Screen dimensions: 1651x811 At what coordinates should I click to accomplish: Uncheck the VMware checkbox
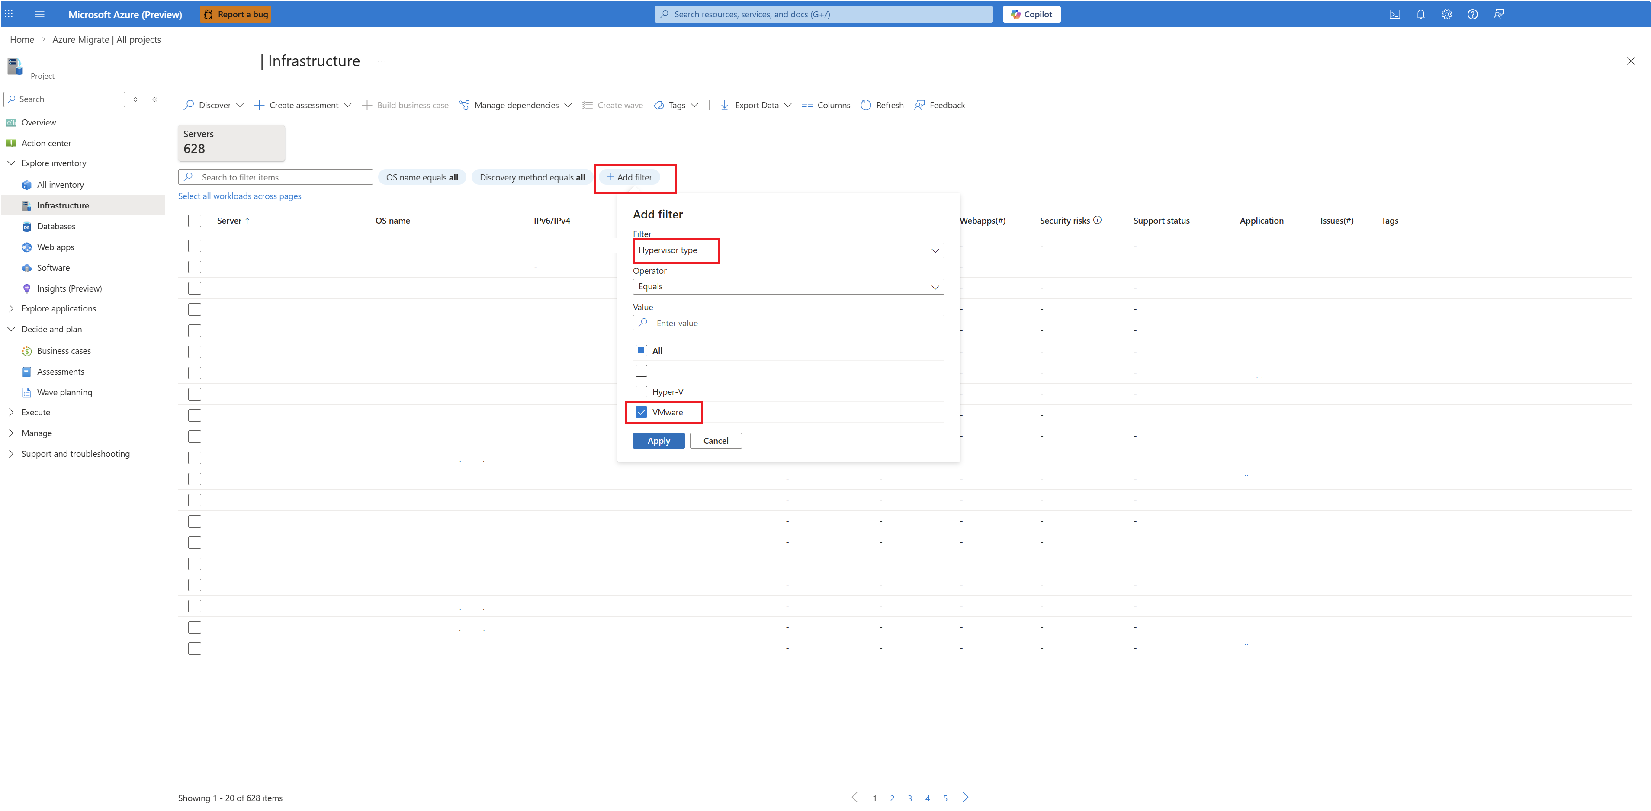click(641, 412)
